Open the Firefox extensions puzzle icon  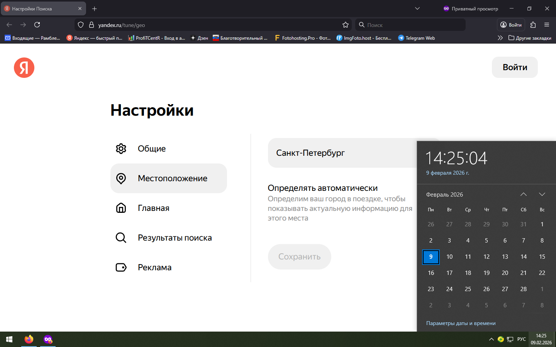[533, 25]
